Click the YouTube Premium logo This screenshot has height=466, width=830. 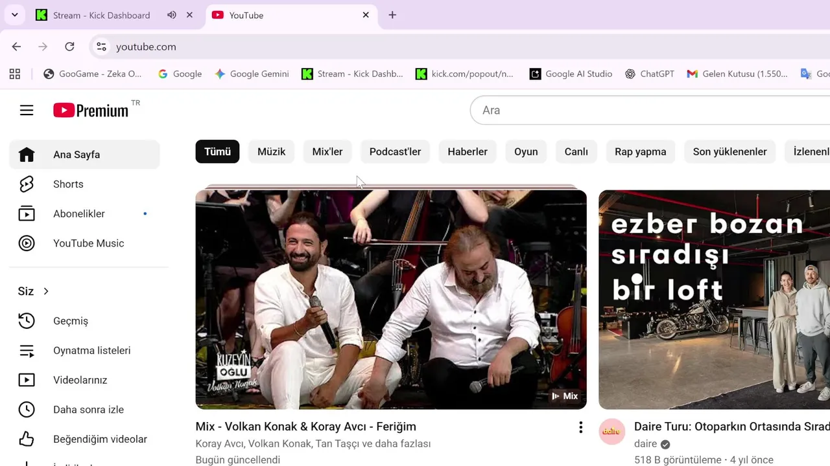click(91, 110)
